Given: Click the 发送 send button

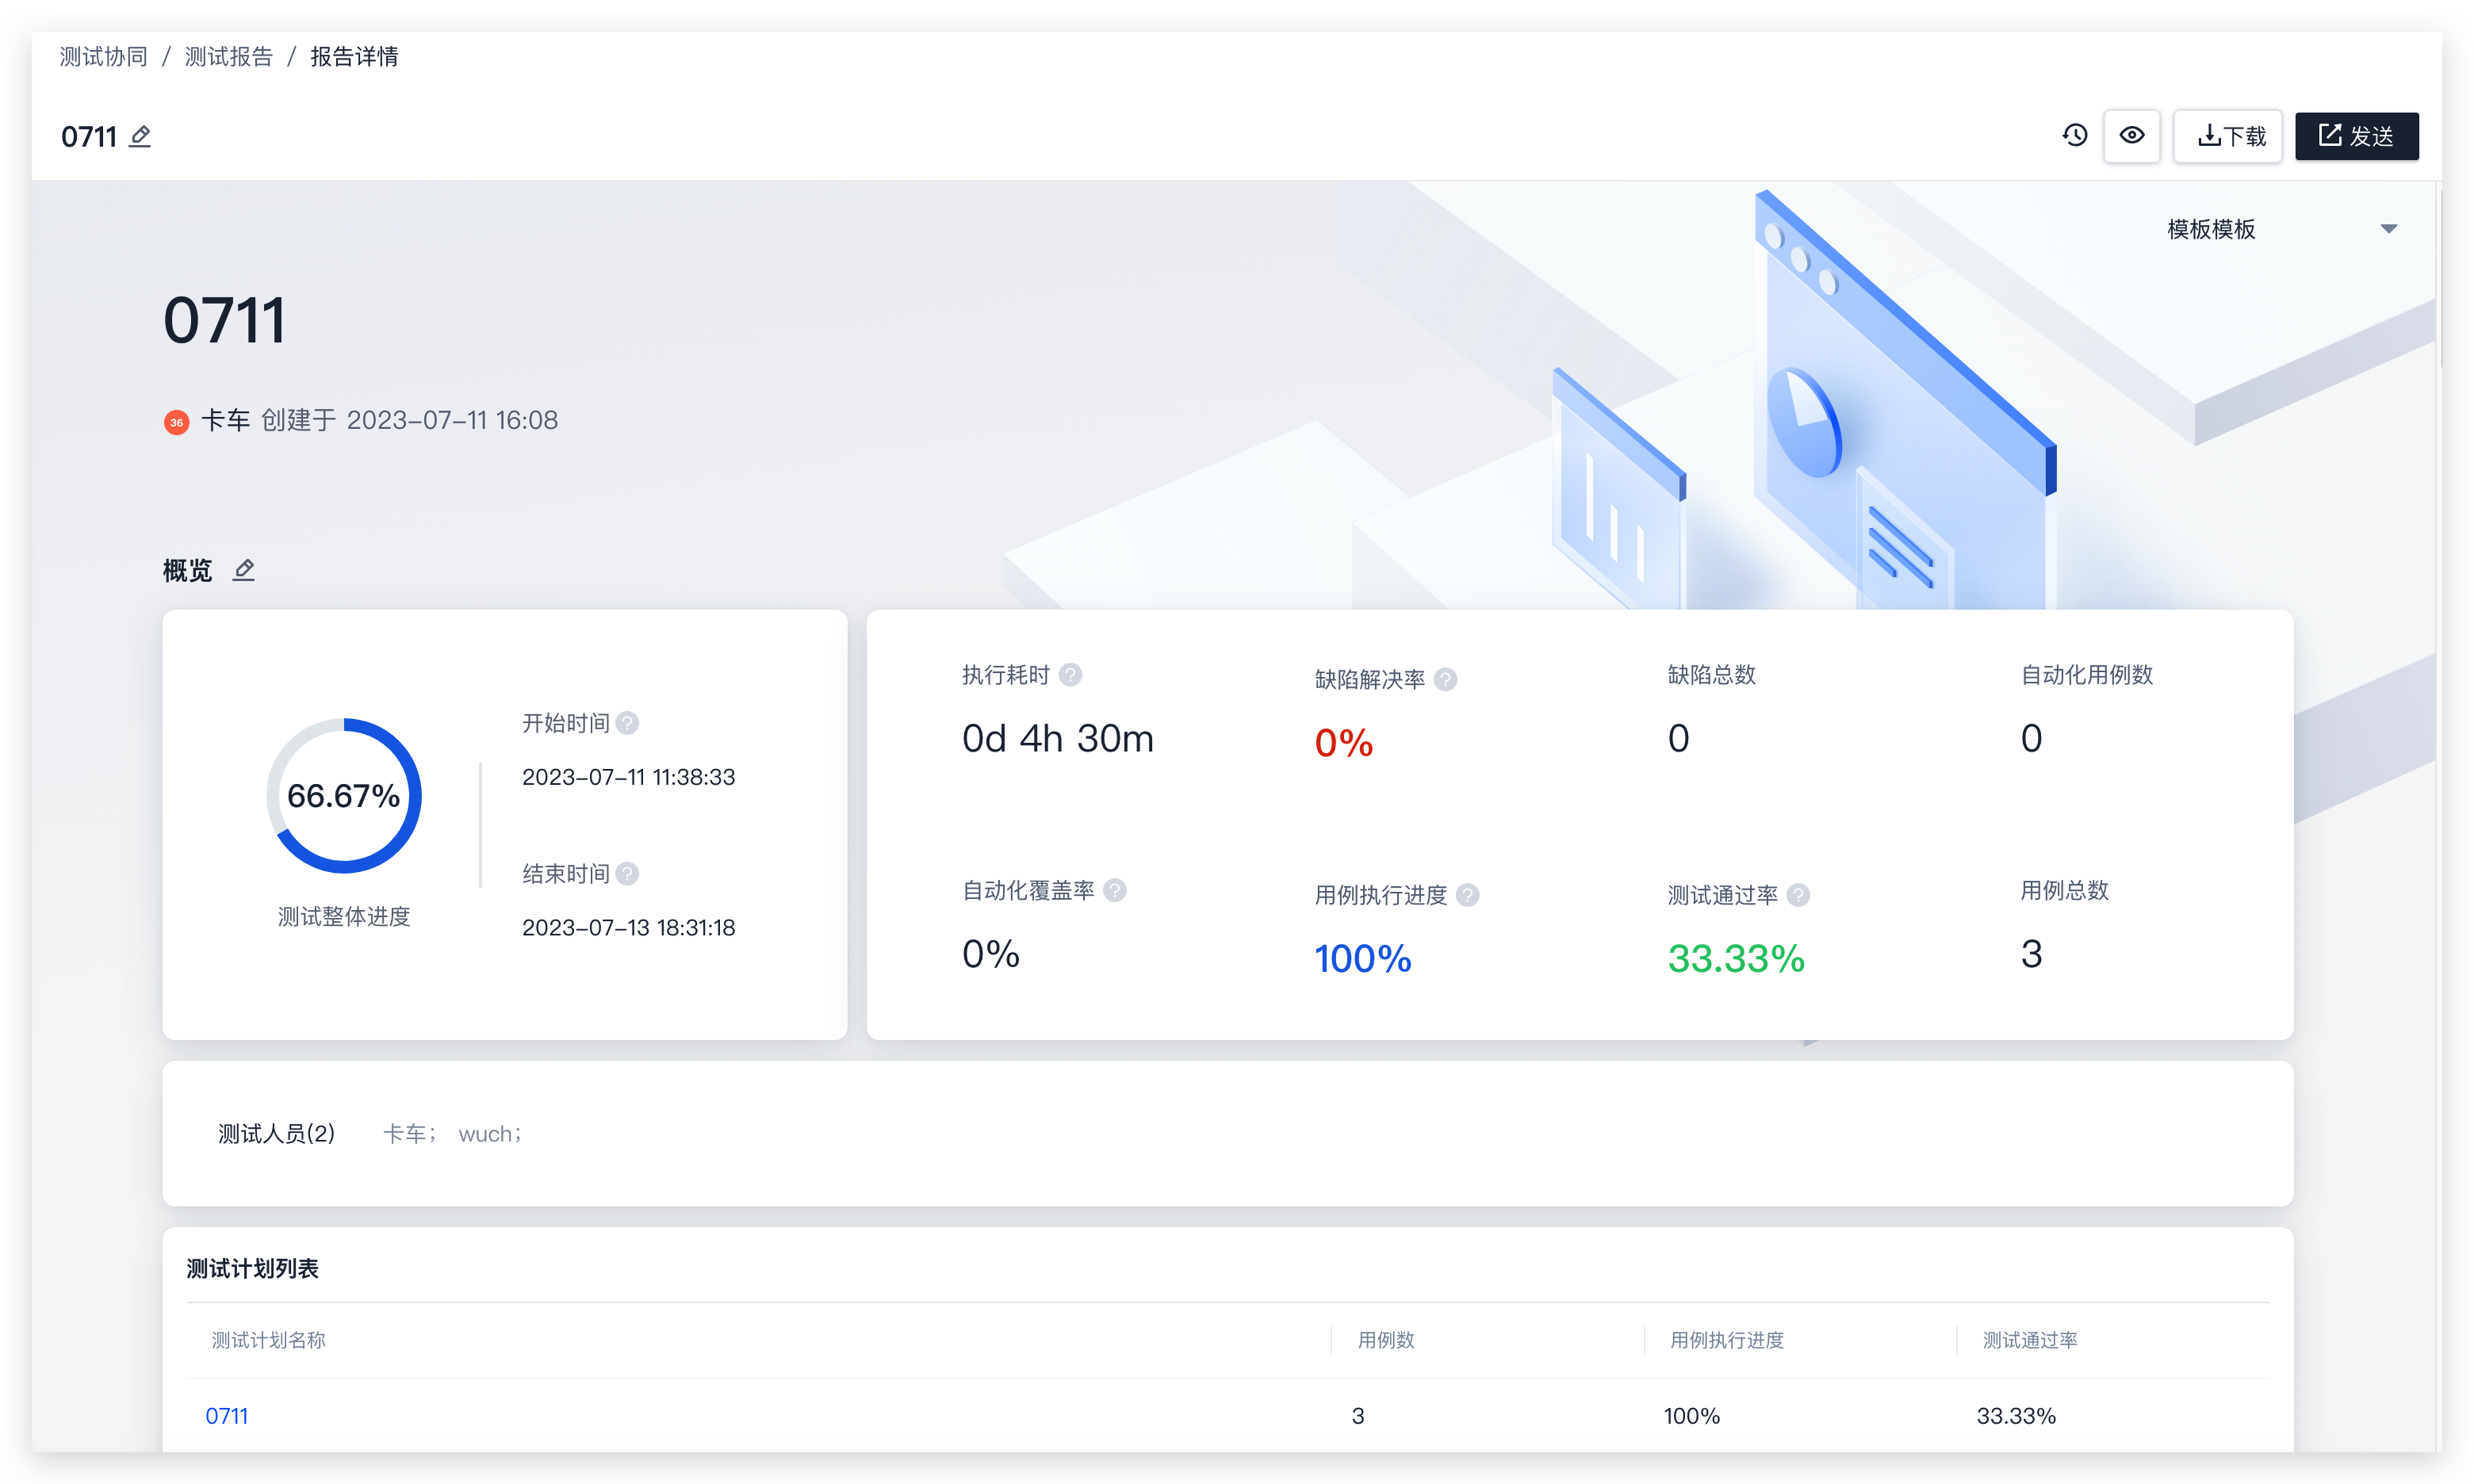Looking at the screenshot, I should click(2355, 135).
